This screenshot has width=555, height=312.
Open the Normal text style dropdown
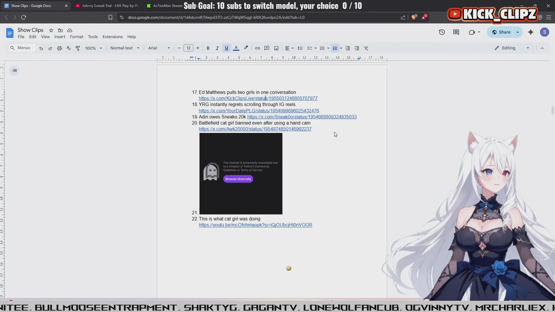pyautogui.click(x=124, y=48)
